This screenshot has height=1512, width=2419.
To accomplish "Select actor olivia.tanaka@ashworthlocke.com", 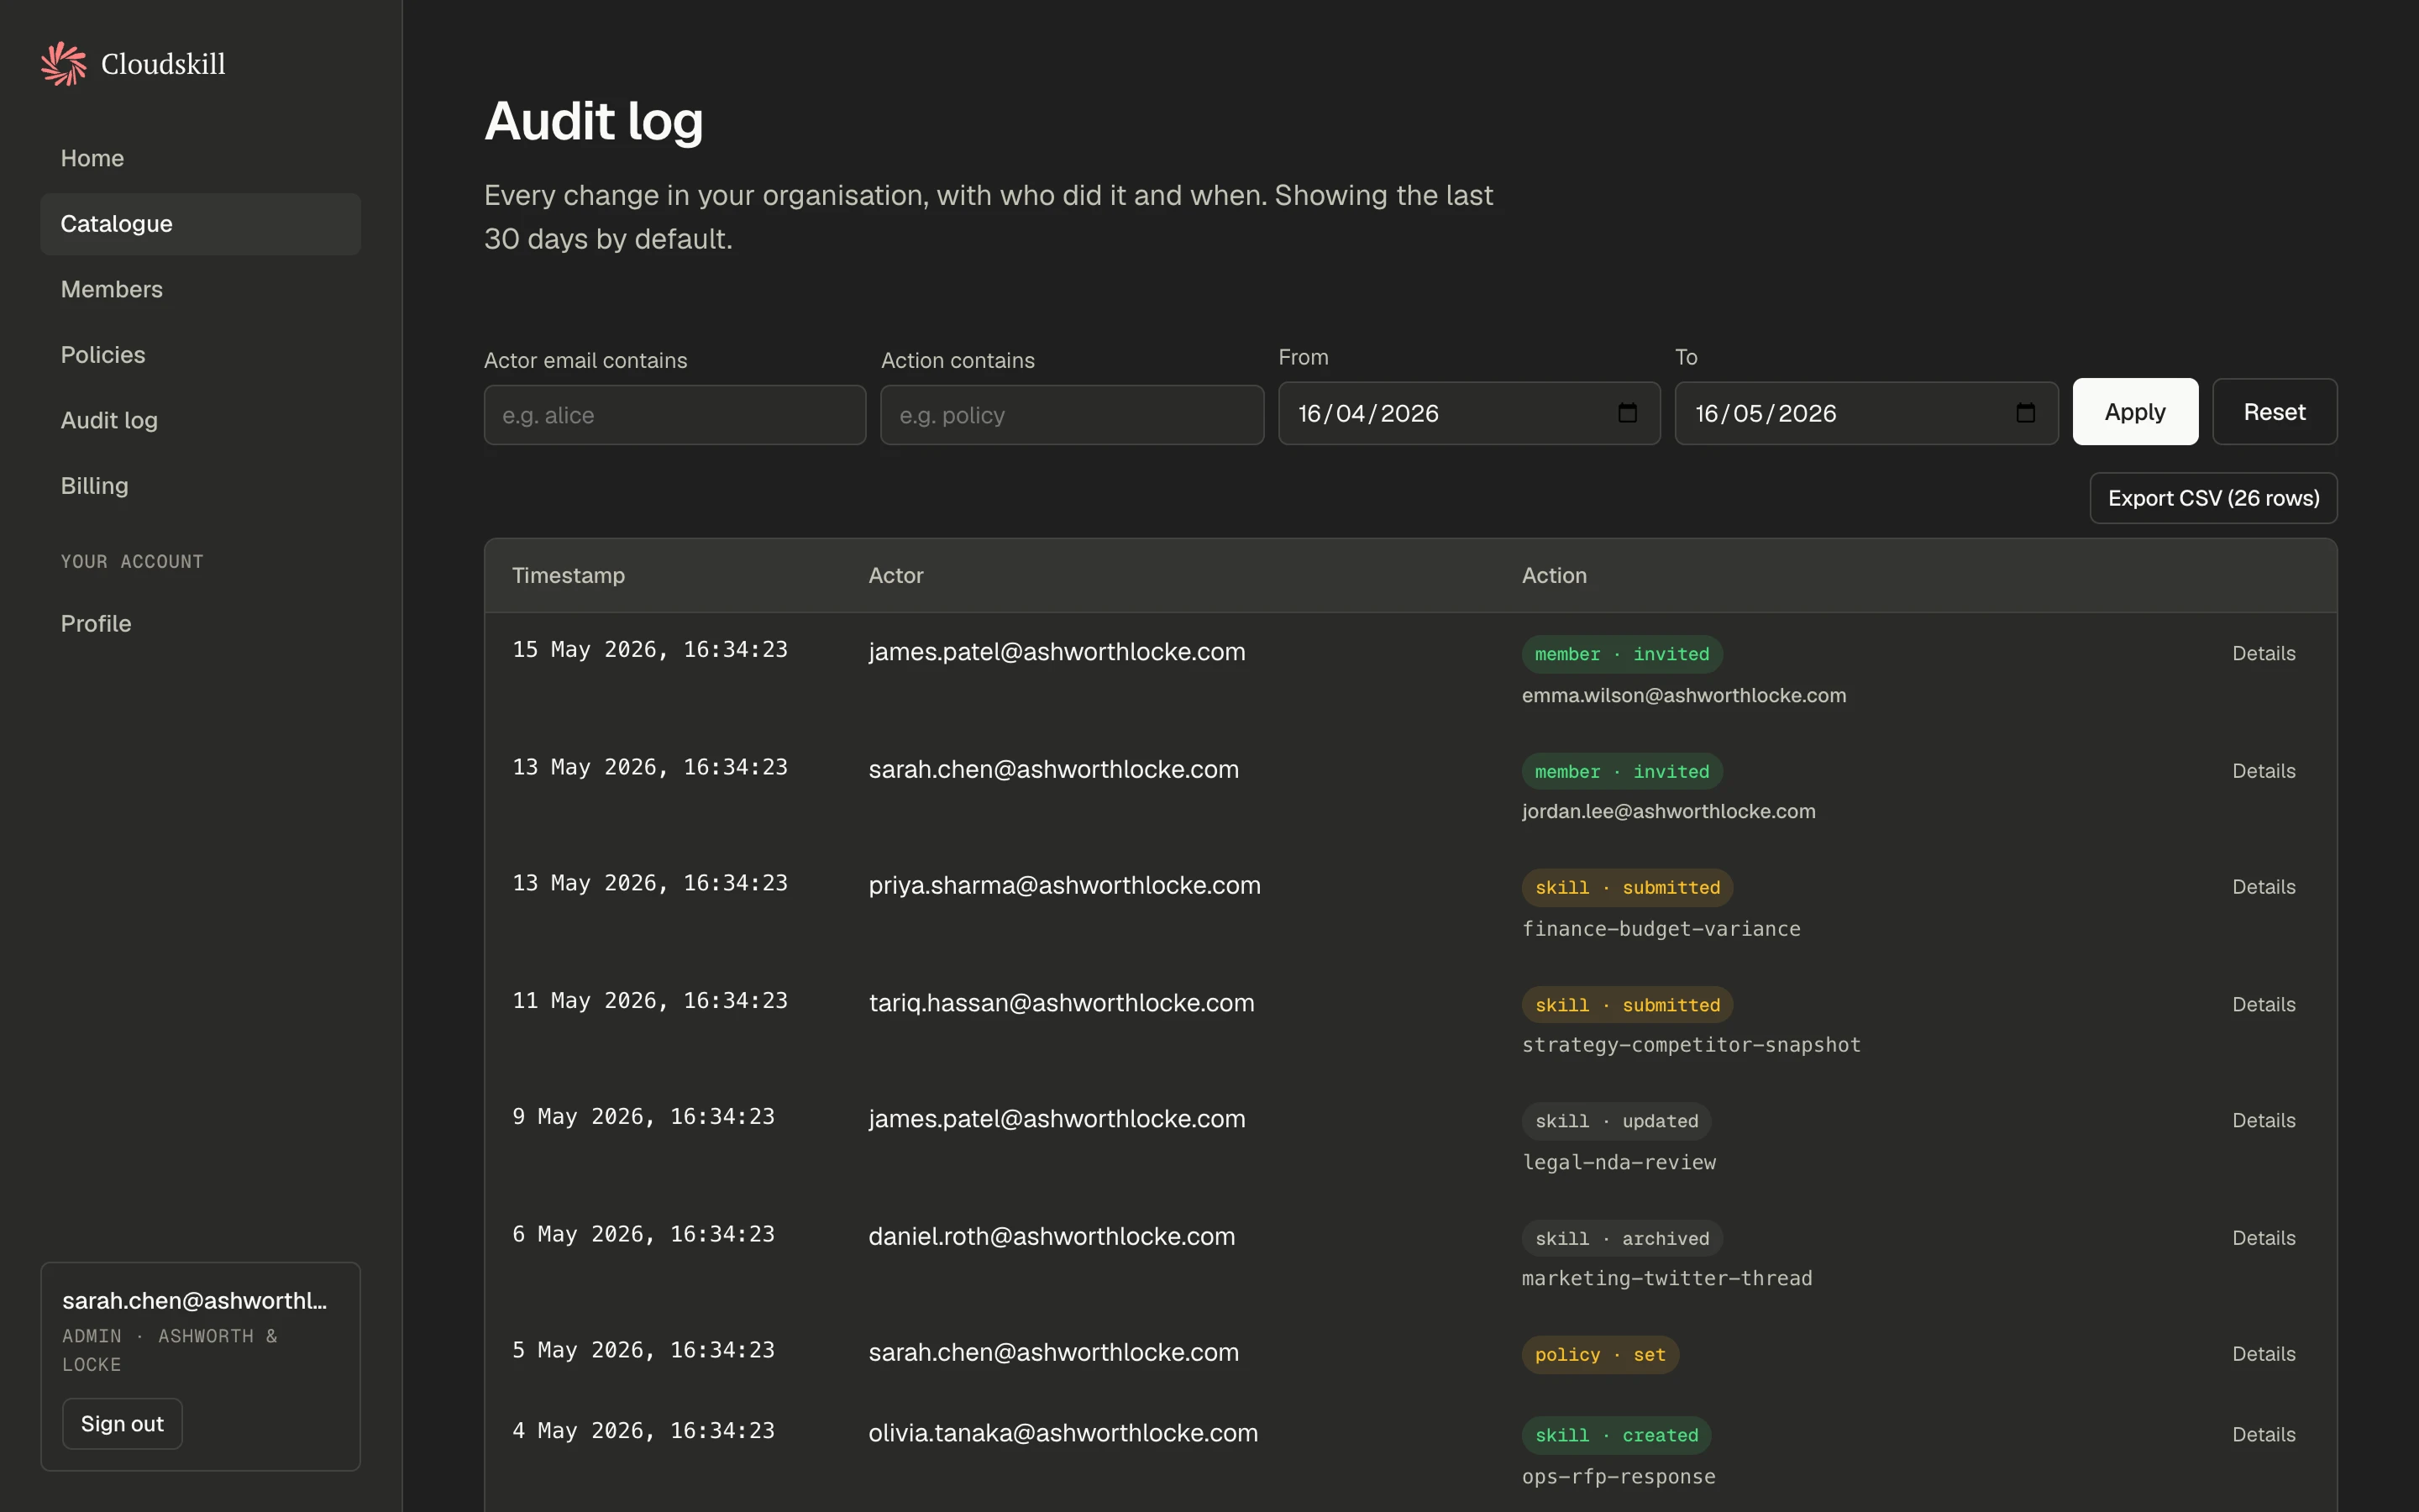I will tap(1063, 1433).
